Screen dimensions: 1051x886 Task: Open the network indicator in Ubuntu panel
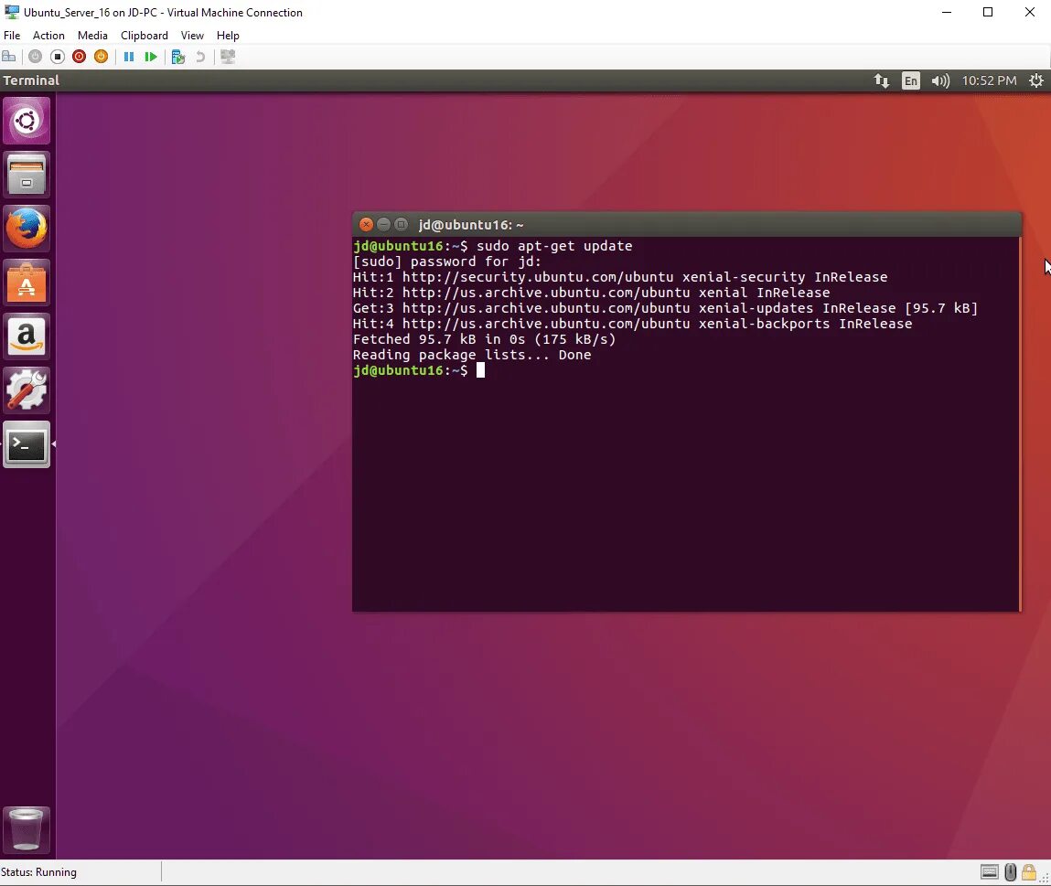pyautogui.click(x=882, y=81)
